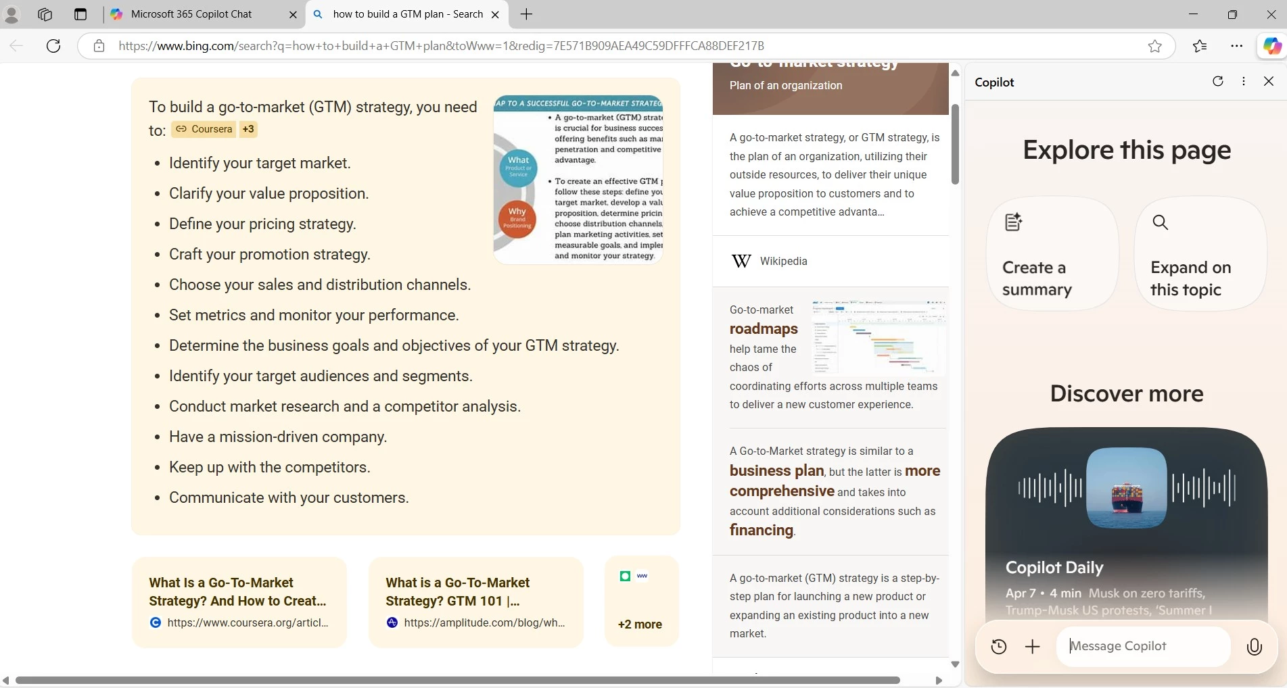1287x688 pixels.
Task: View site information lock icon
Action: pyautogui.click(x=99, y=46)
